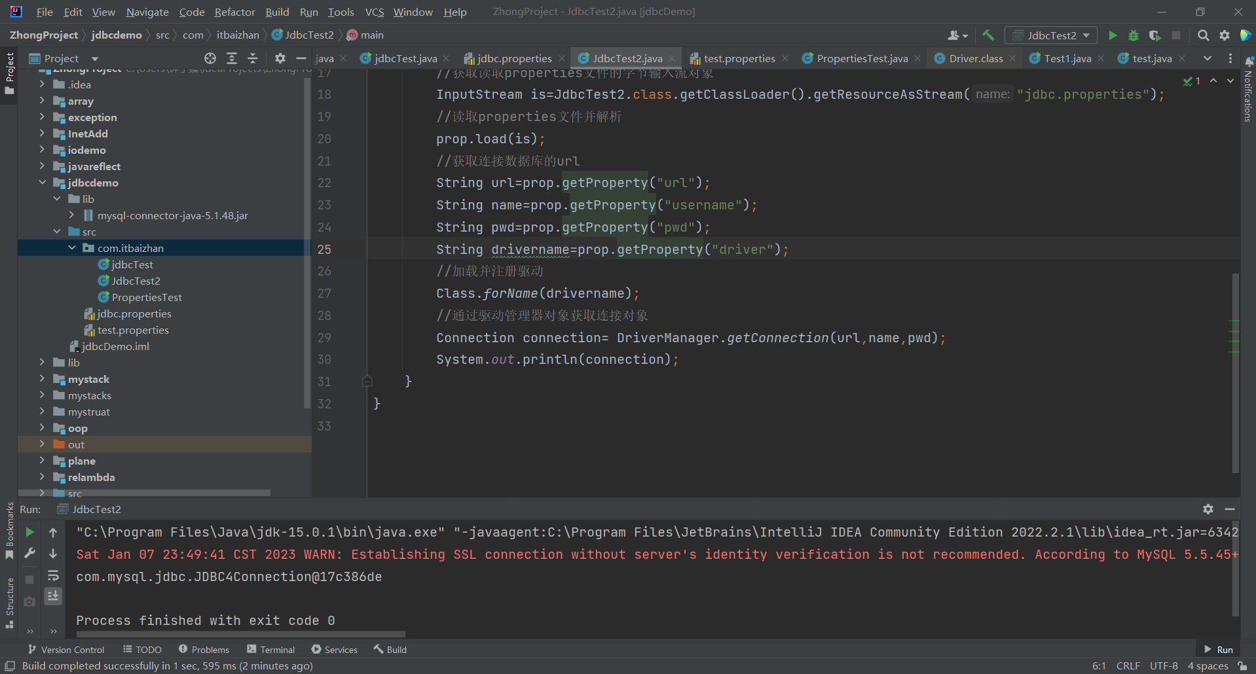This screenshot has height=674, width=1256.
Task: Click Project tree horizontal scrollbar
Action: click(144, 492)
